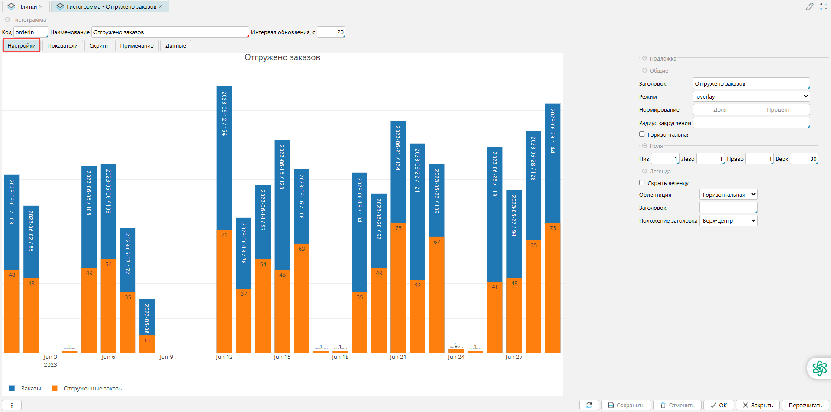This screenshot has height=412, width=831.
Task: Switch to the Данные tab
Action: tap(175, 45)
